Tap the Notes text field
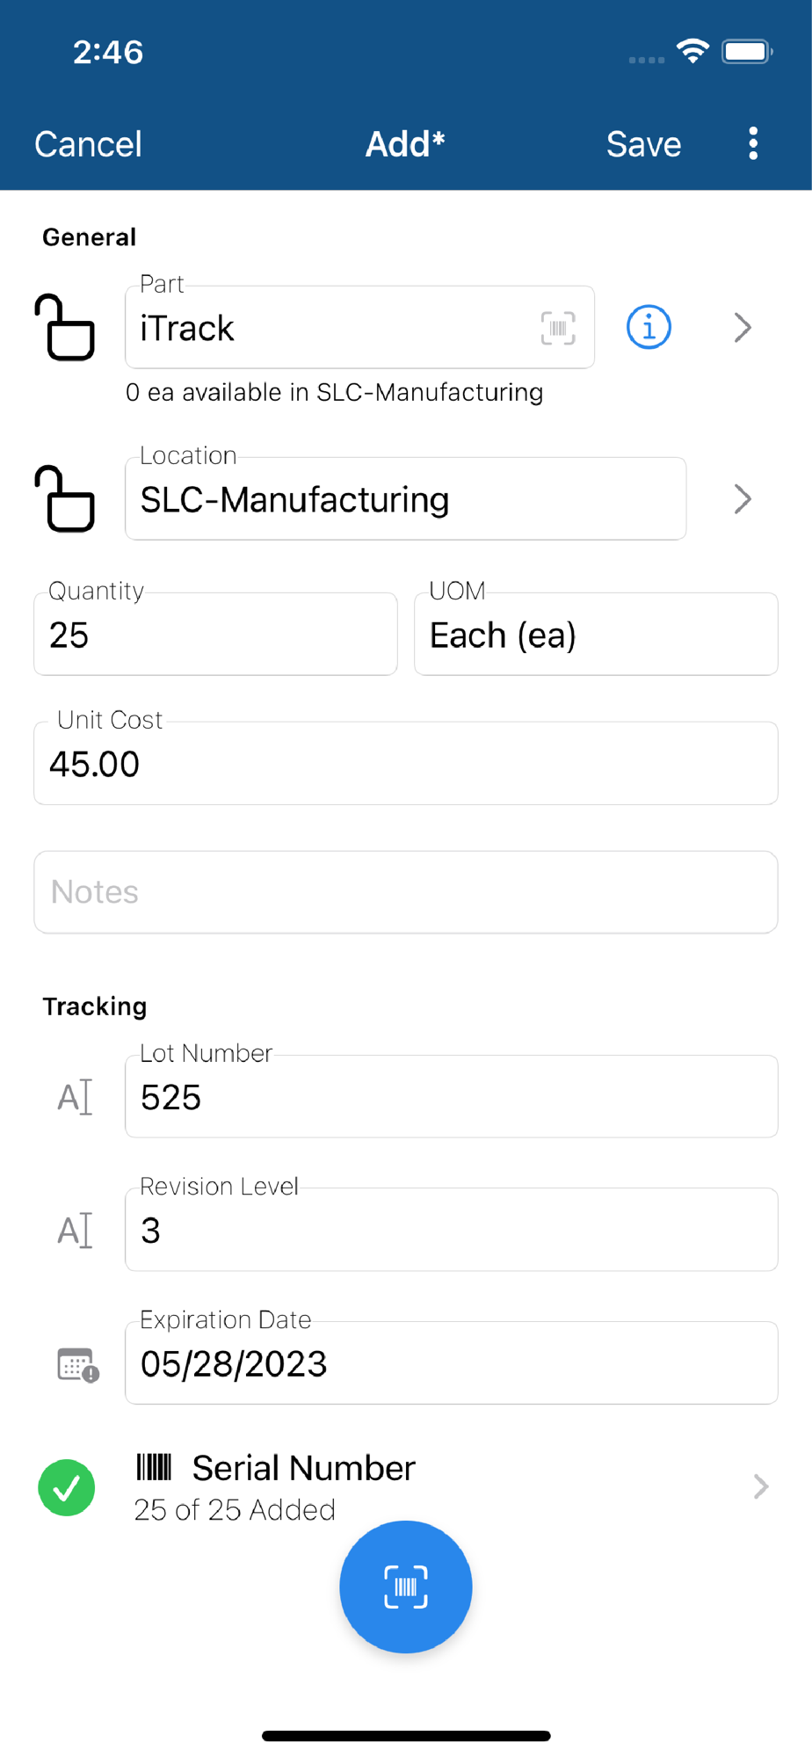Image resolution: width=812 pixels, height=1758 pixels. (x=406, y=892)
